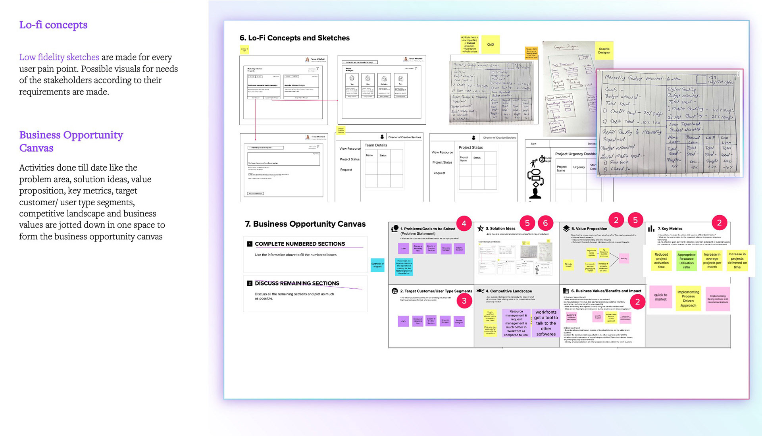Click the user avatar icon in Team Details wireframe

point(382,137)
